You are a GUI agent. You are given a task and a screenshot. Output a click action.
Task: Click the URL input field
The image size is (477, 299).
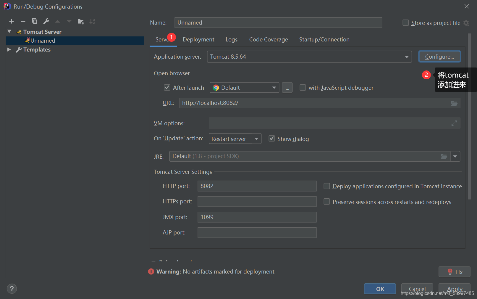(320, 103)
